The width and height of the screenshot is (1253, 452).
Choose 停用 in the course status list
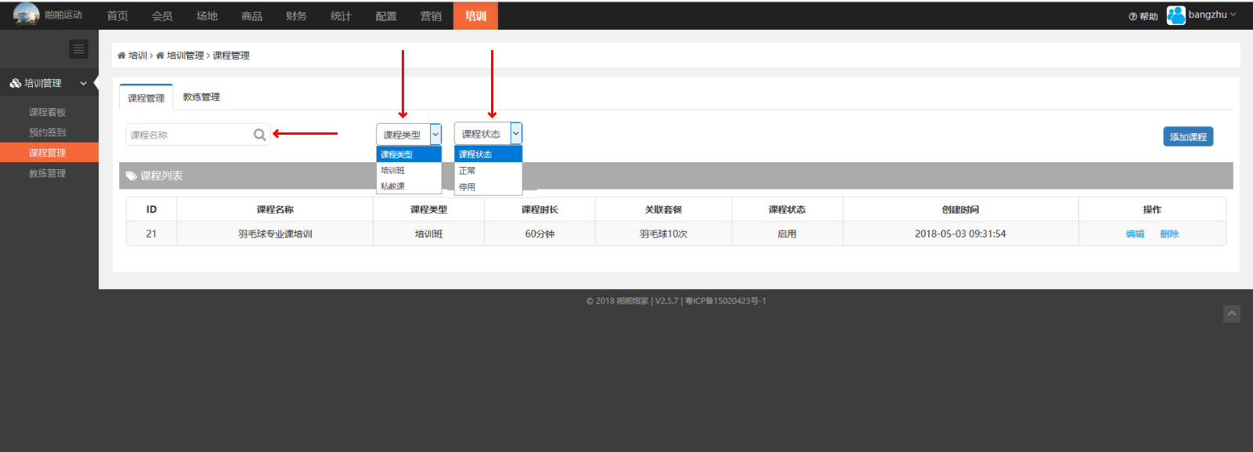pyautogui.click(x=488, y=187)
